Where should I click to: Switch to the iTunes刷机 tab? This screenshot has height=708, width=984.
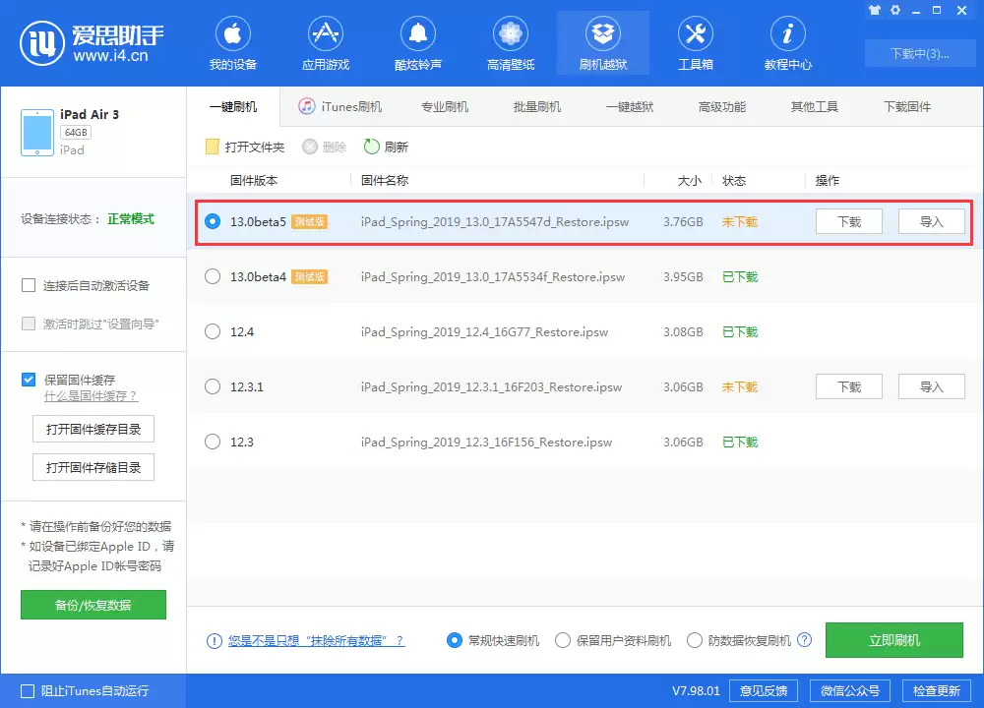340,106
